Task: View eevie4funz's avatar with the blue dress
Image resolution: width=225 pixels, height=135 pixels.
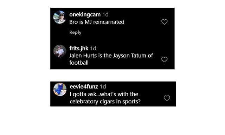Action: [x=60, y=89]
